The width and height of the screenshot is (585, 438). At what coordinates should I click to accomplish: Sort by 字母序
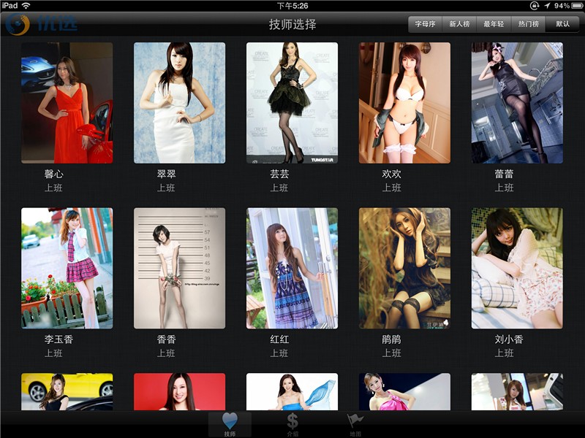(x=425, y=24)
